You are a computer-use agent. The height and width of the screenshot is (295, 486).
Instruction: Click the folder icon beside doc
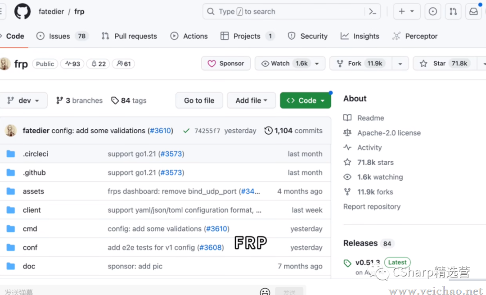tap(11, 266)
